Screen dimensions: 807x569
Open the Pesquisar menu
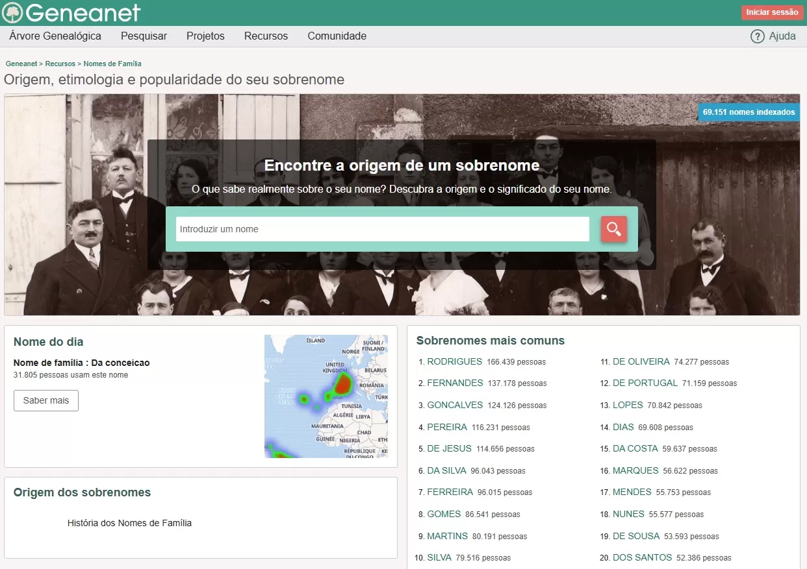[x=144, y=36]
